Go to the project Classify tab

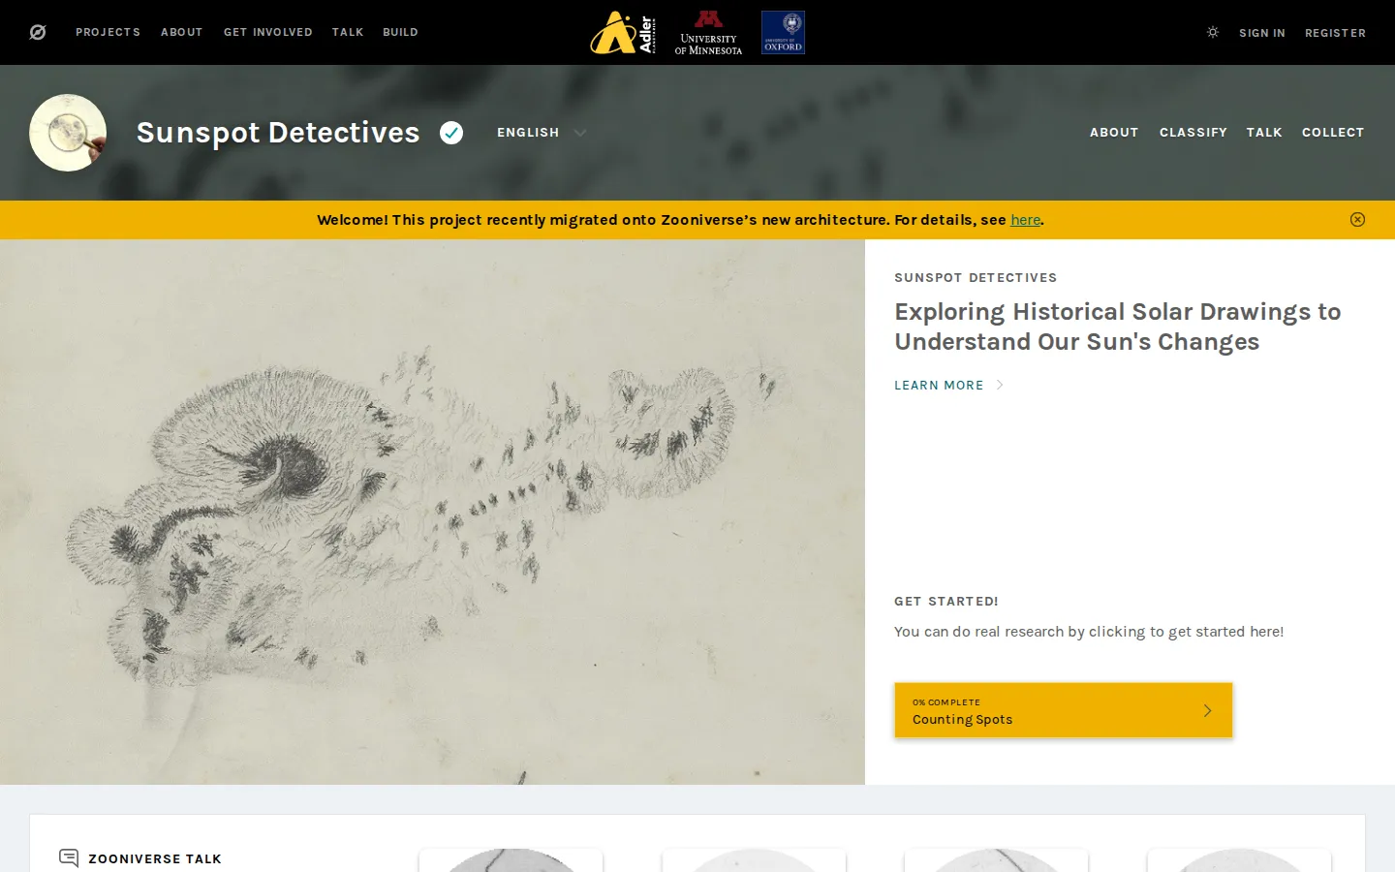[x=1193, y=133]
